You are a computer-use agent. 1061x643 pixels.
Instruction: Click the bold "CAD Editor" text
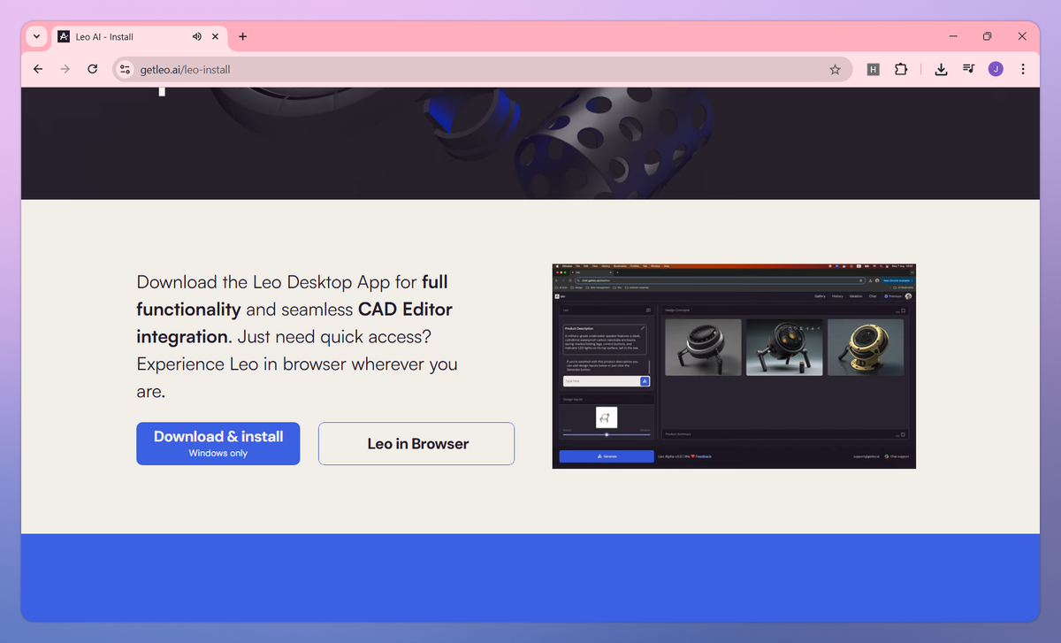point(405,310)
